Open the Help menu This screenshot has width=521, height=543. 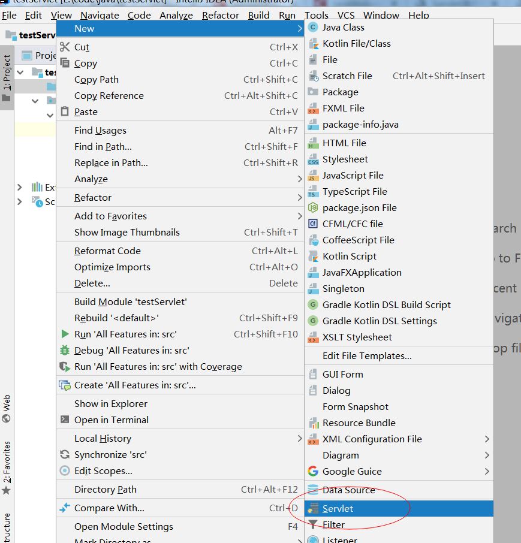tap(418, 15)
